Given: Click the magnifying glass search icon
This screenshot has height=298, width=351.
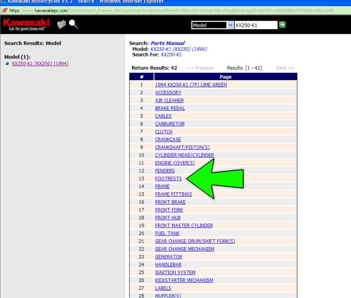Looking at the screenshot, I should [73, 25].
